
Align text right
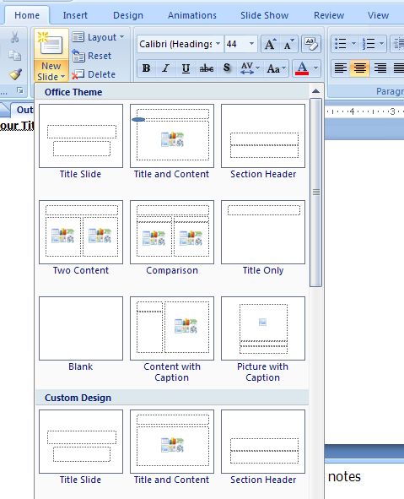(380, 68)
